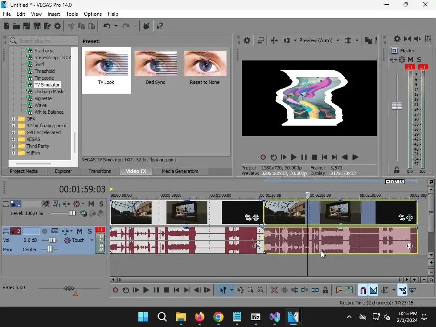Switch to the Transitions tab
Screen dimensions: 436x327
100,171
